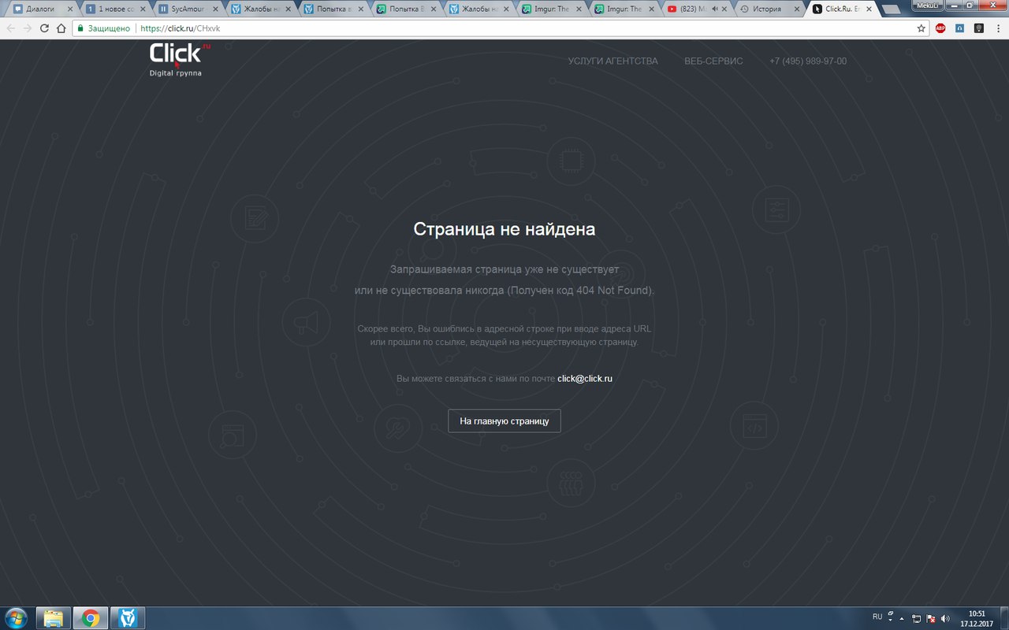Open the AdBlock extension icon

[940, 28]
